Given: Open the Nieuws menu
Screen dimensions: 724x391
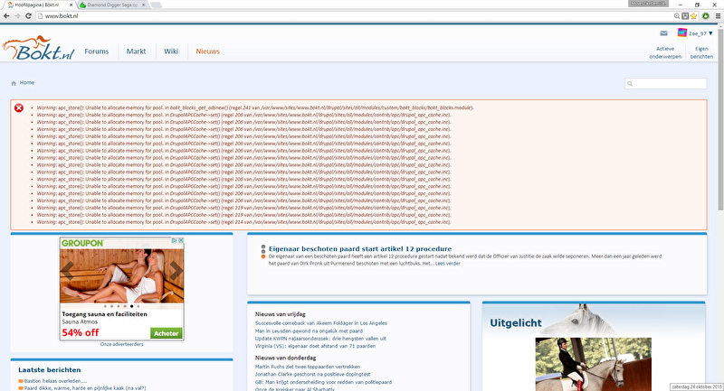Looking at the screenshot, I should (x=208, y=51).
